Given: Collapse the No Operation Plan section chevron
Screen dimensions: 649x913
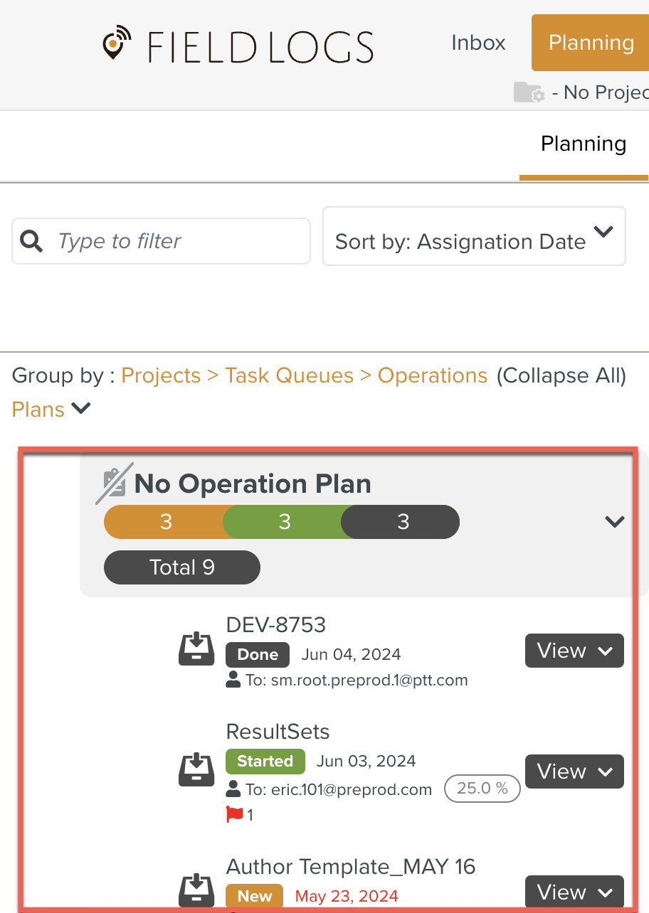Looking at the screenshot, I should point(614,522).
